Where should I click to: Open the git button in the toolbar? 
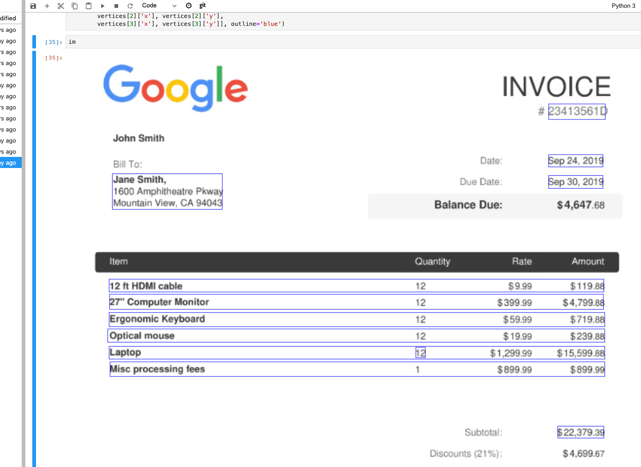pos(203,6)
